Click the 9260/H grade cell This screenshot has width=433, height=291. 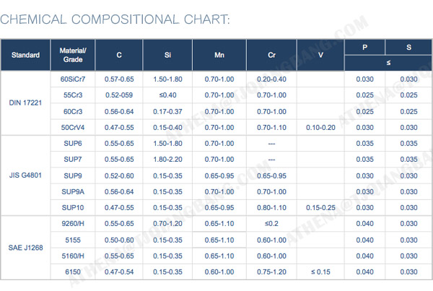pos(73,224)
